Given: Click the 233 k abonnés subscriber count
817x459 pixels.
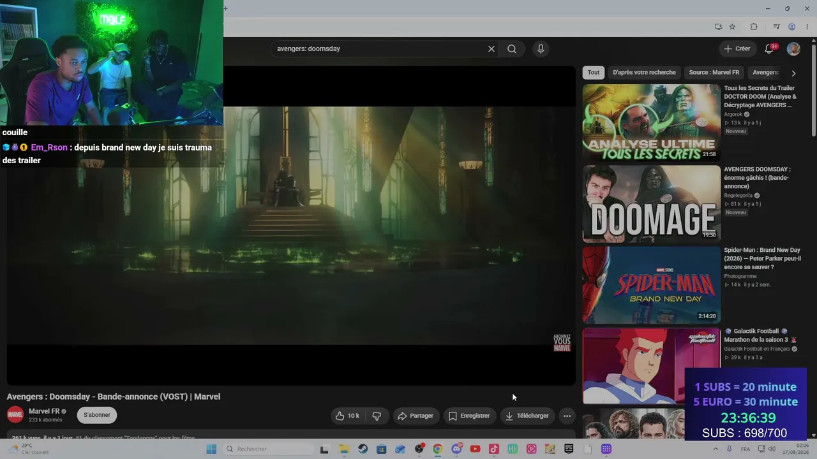Looking at the screenshot, I should click(45, 420).
